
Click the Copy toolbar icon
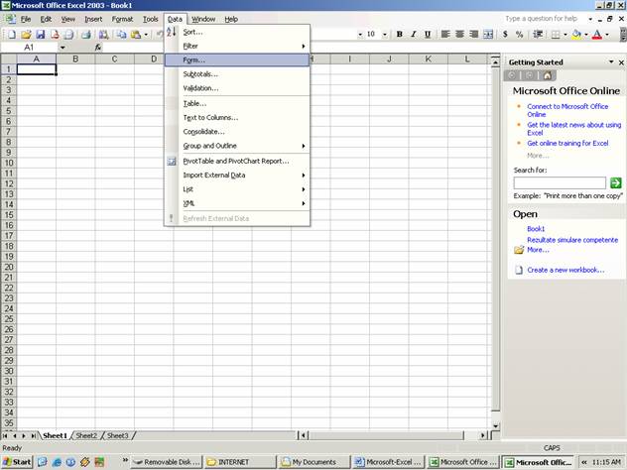pyautogui.click(x=121, y=35)
